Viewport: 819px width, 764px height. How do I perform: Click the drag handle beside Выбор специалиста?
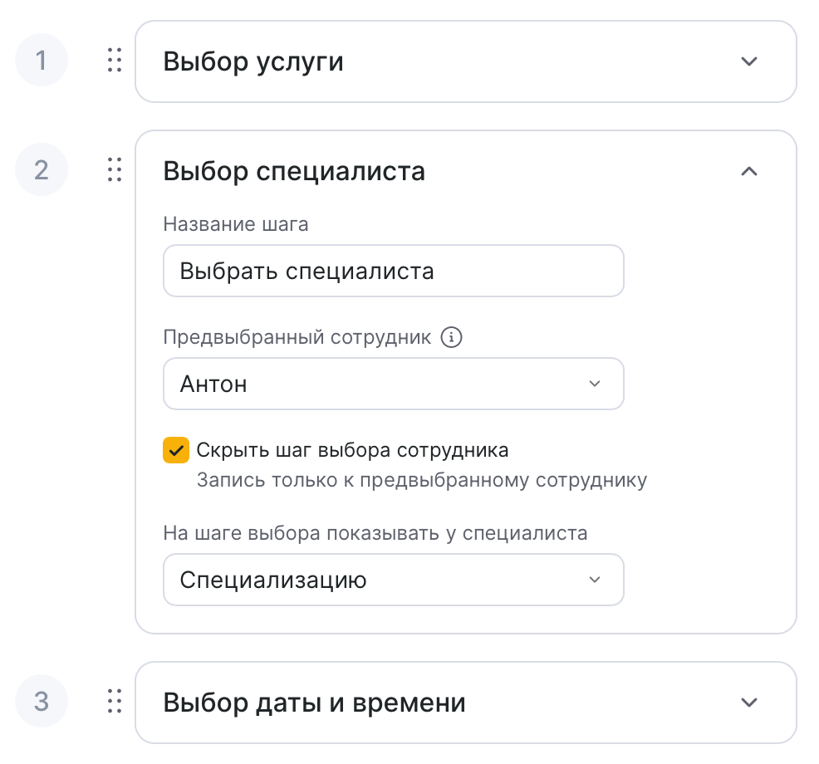115,170
